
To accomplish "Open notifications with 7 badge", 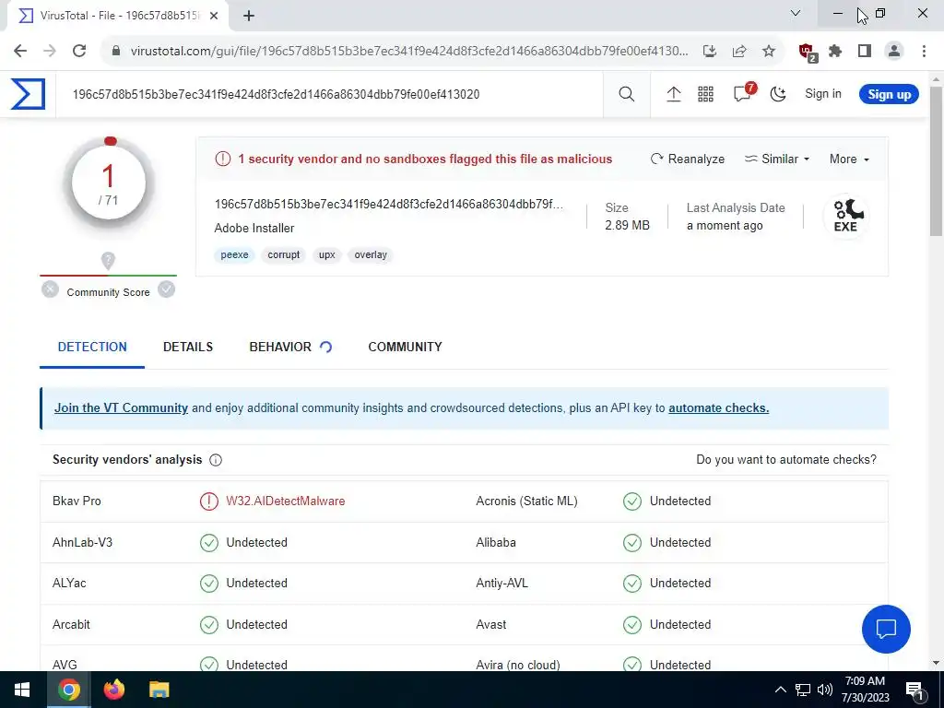I will [x=744, y=93].
